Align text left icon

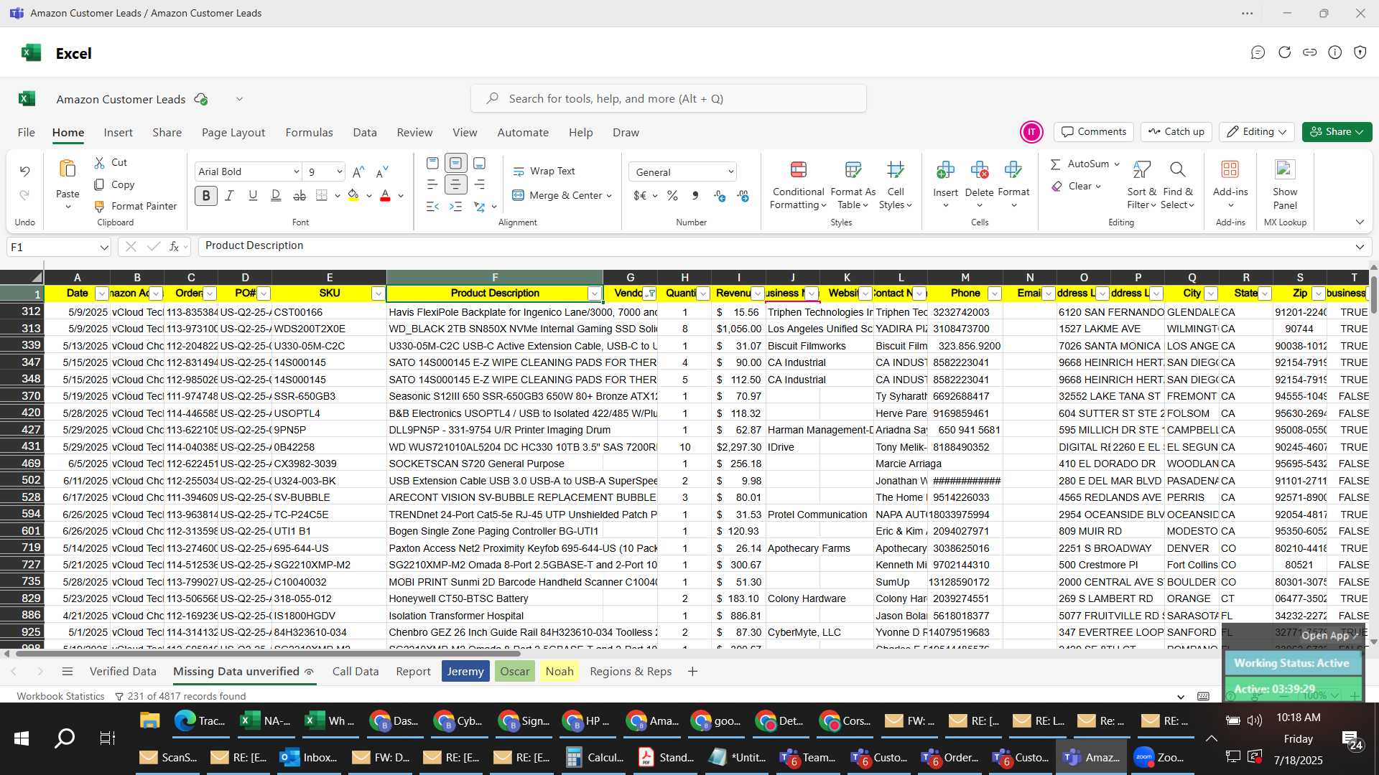point(432,184)
